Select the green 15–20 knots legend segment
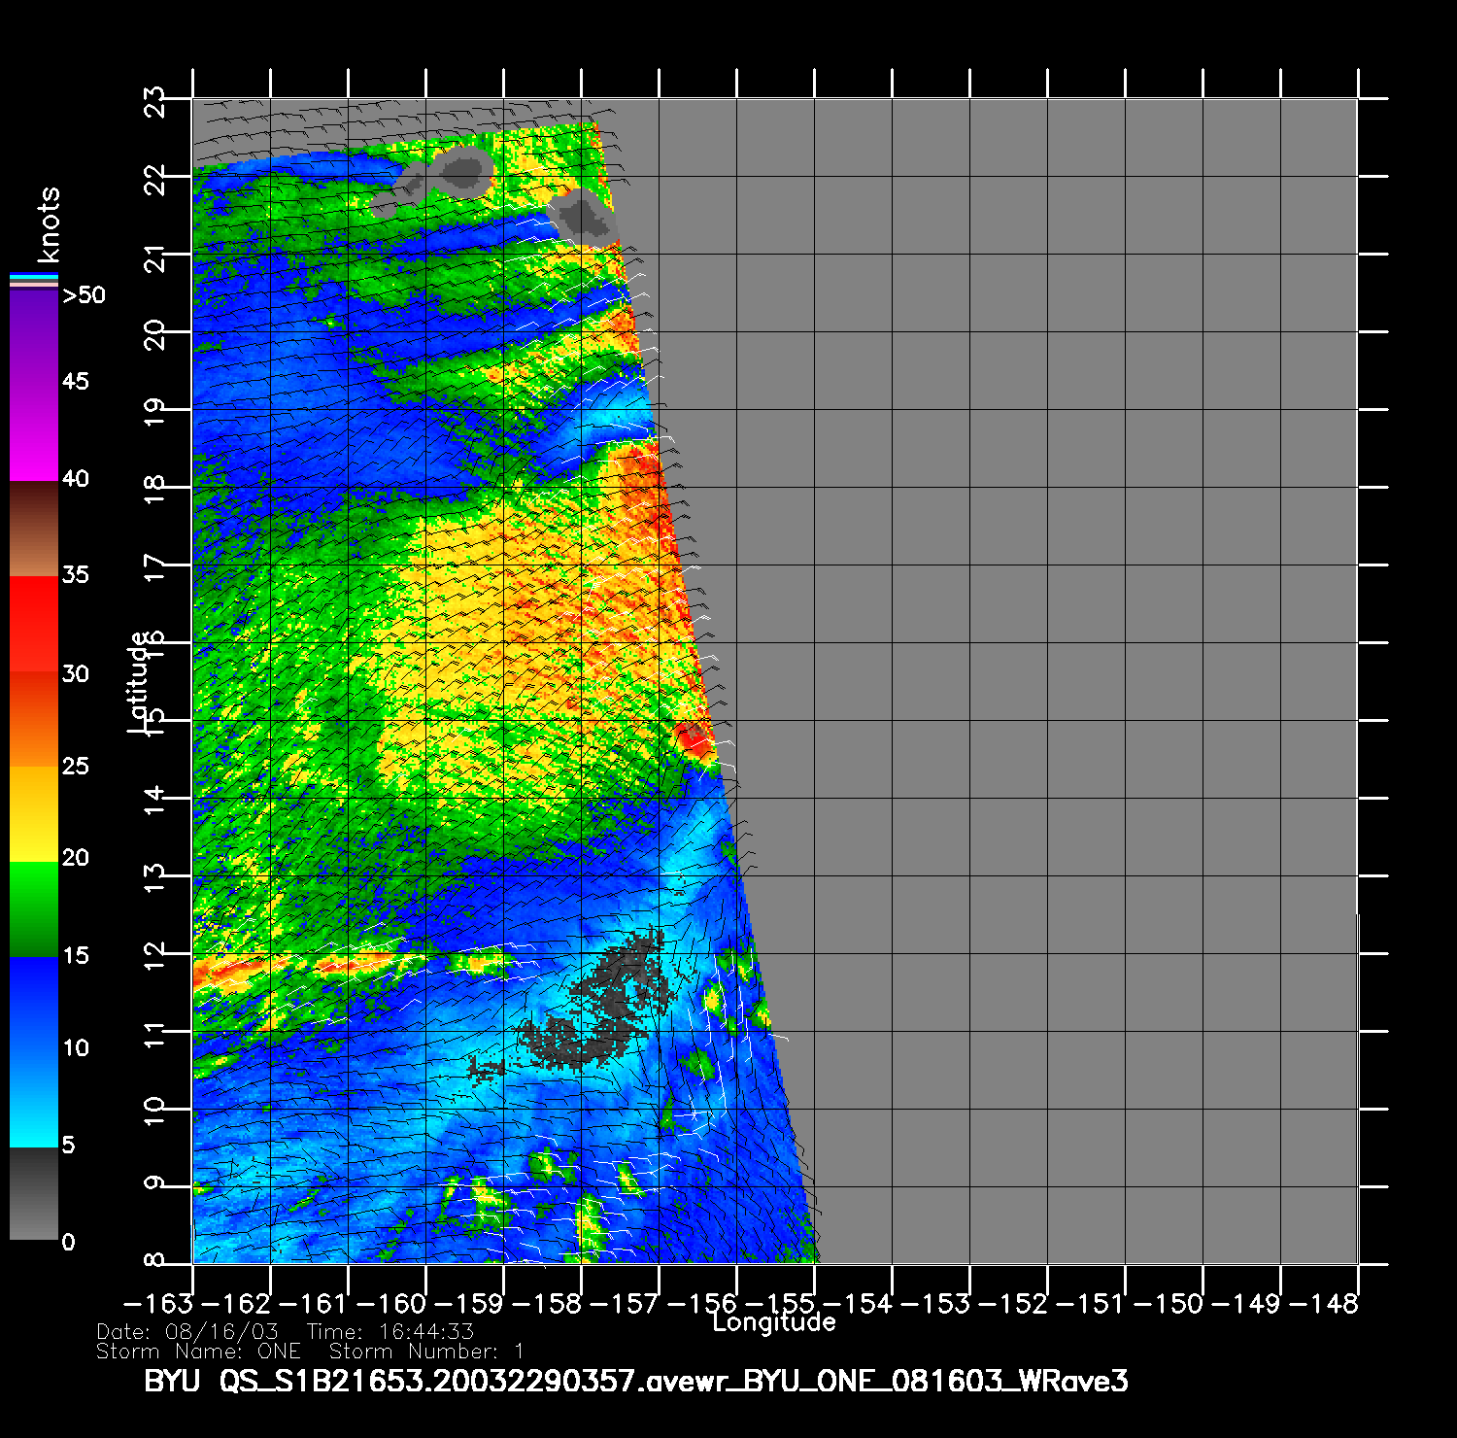 pyautogui.click(x=34, y=908)
